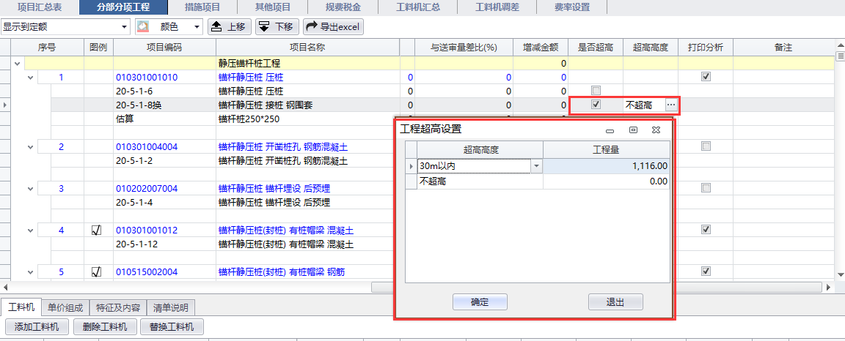This screenshot has width=845, height=341.
Task: Click the 添加工料机 button
Action: coord(37,326)
